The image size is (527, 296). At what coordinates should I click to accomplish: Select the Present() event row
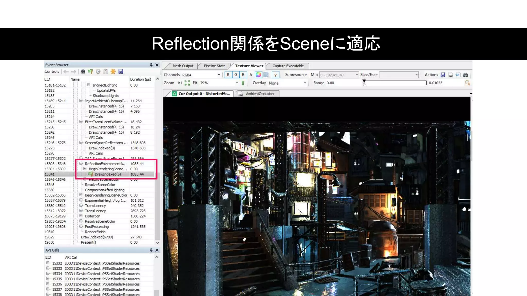click(99, 242)
